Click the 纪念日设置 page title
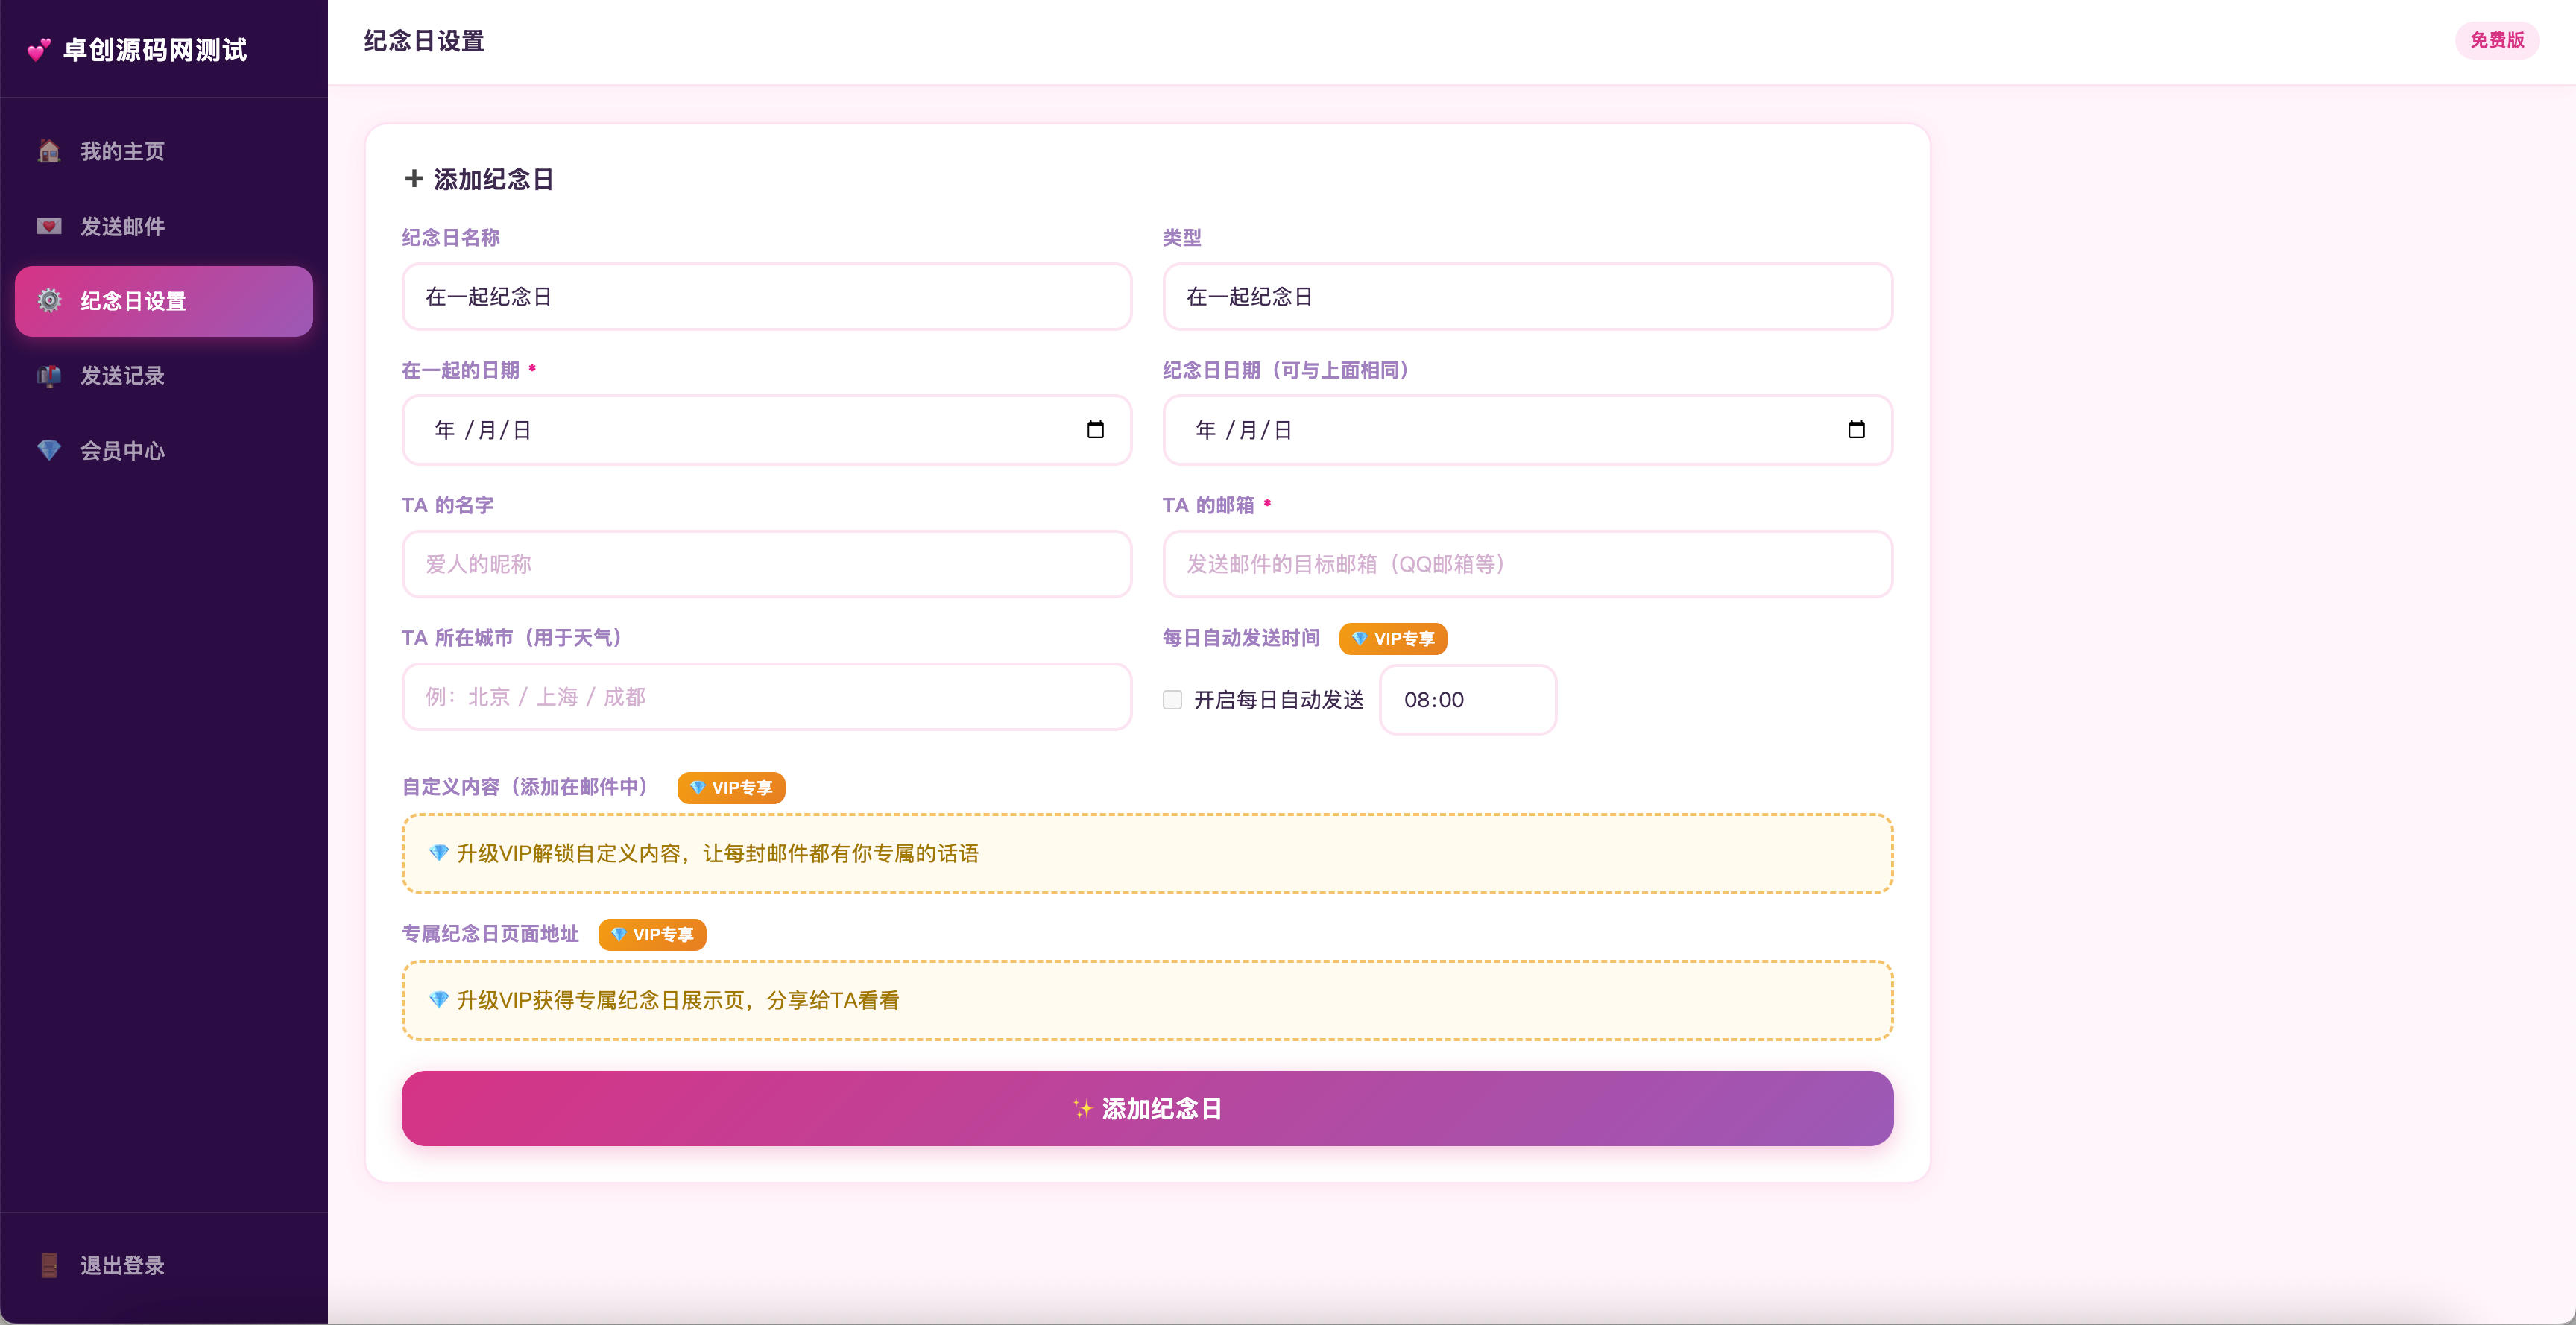This screenshot has height=1325, width=2576. 424,41
